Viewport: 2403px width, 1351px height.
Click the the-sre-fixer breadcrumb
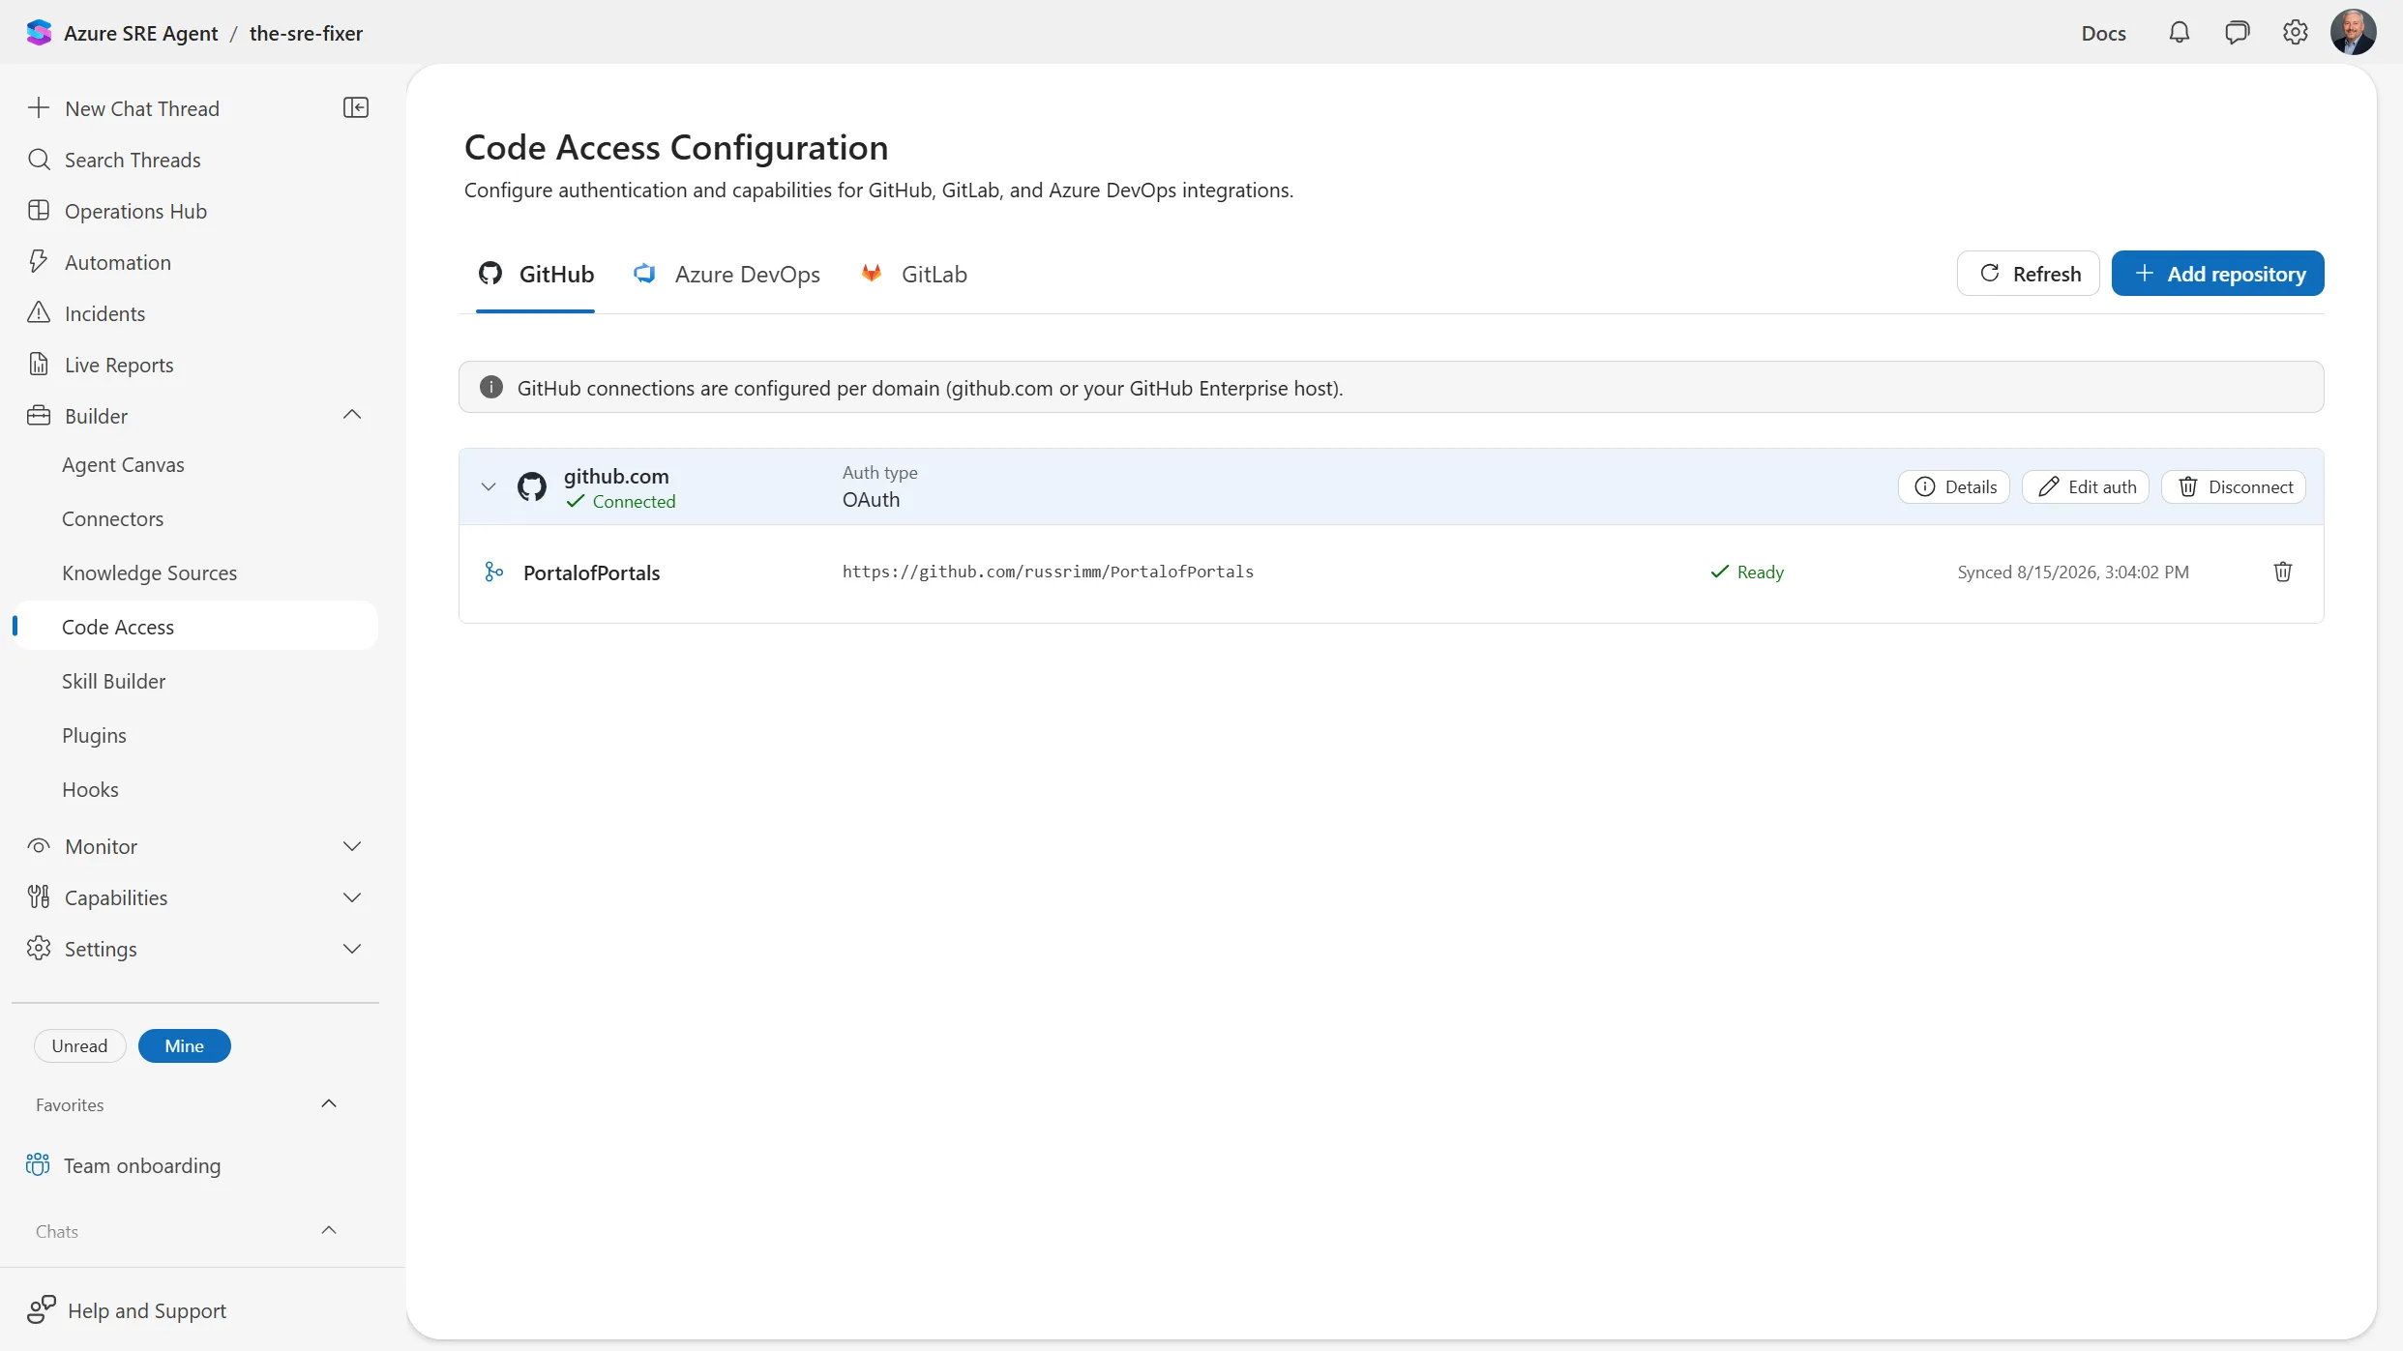click(x=306, y=33)
